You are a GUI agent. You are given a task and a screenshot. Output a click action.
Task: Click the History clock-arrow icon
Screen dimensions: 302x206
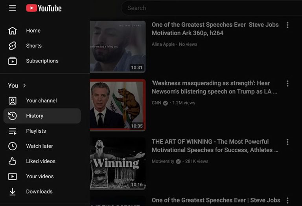[x=13, y=116]
